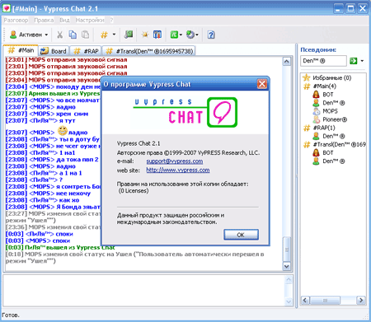Image resolution: width=371 pixels, height=322 pixels.
Task: Select BOT under #Main(4)
Action: (x=323, y=95)
